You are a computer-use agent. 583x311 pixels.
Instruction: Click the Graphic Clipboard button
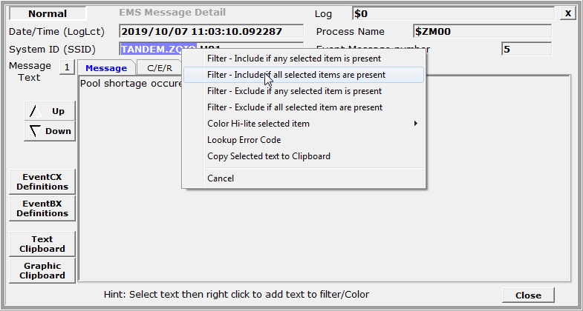tap(42, 270)
